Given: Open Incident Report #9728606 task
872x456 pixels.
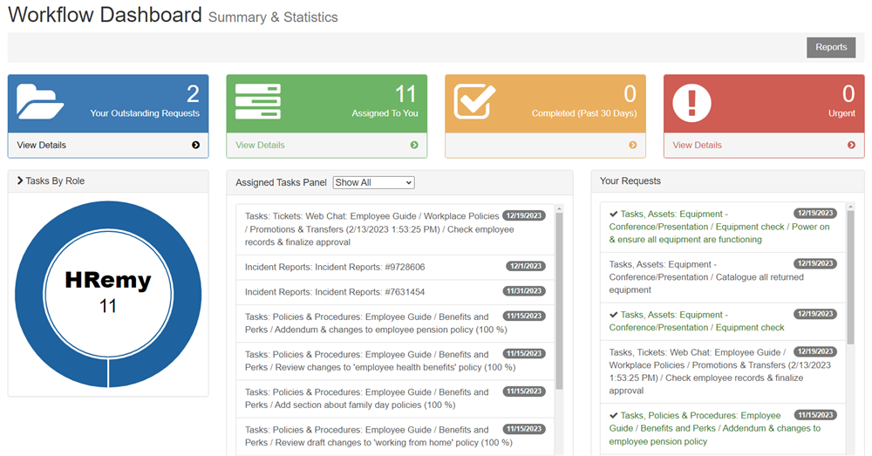Looking at the screenshot, I should click(x=335, y=267).
